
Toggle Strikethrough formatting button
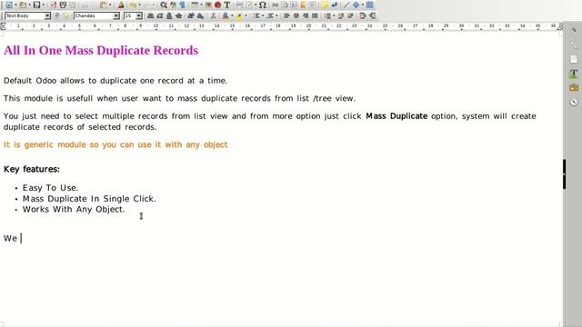pyautogui.click(x=178, y=16)
